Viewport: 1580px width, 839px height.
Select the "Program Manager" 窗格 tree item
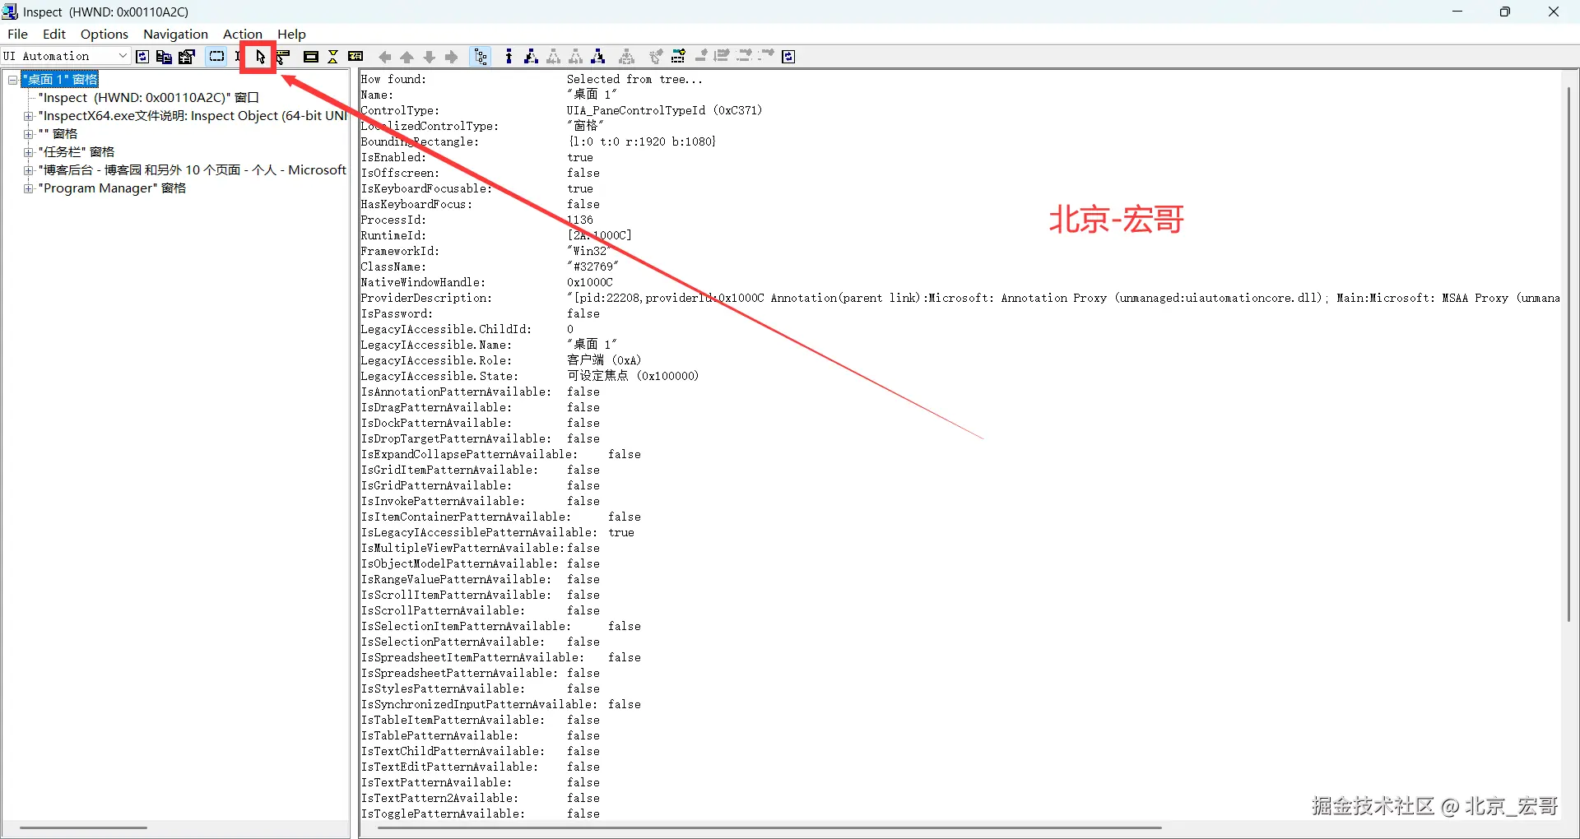pyautogui.click(x=112, y=188)
